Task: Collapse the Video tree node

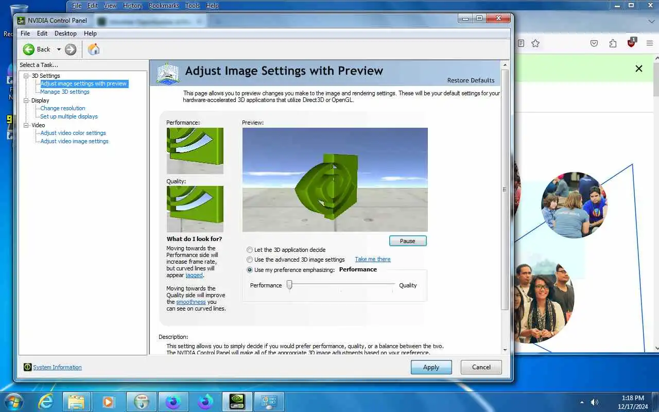Action: click(26, 125)
